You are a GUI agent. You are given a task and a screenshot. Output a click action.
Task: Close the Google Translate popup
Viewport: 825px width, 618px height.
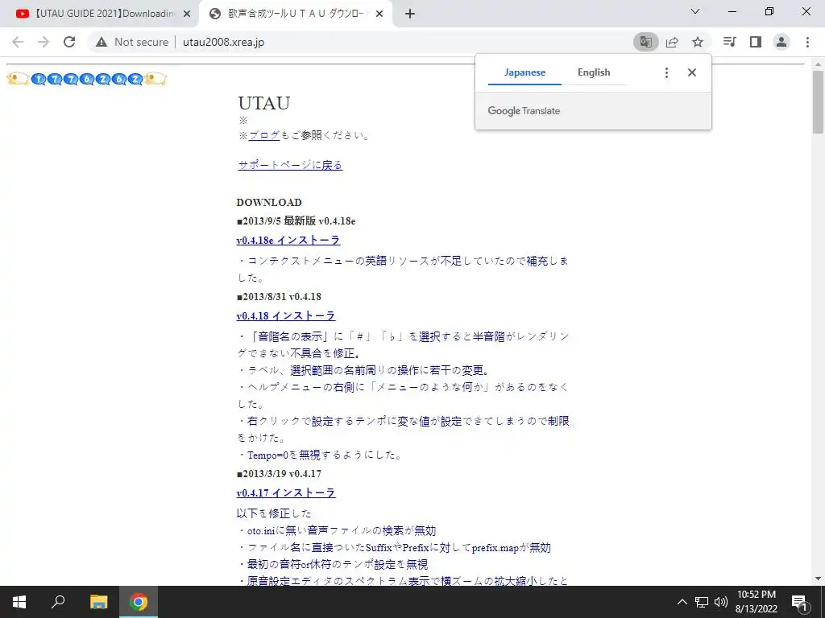pos(692,72)
